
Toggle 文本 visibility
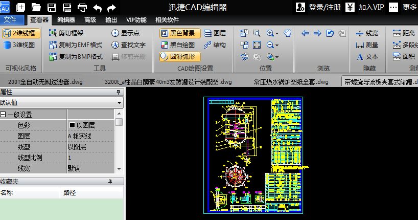(367, 57)
